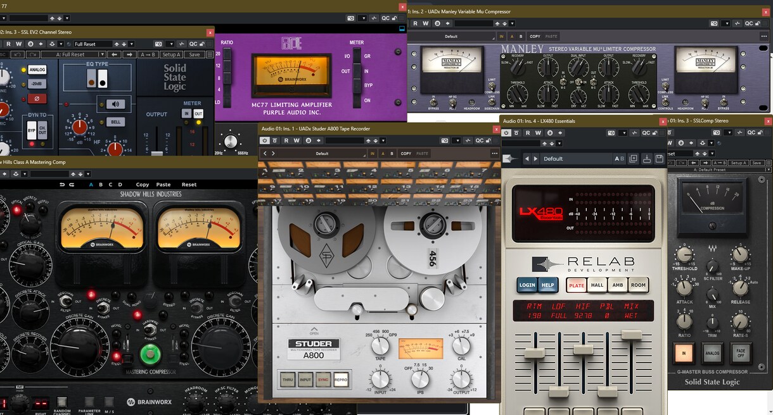Select the INPUT button on Studer A800

305,379
